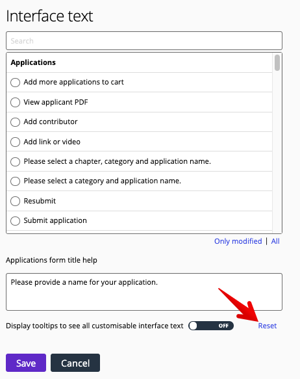The image size is (300, 379).
Task: Click the 'Add contributor' label text
Action: tap(51, 122)
